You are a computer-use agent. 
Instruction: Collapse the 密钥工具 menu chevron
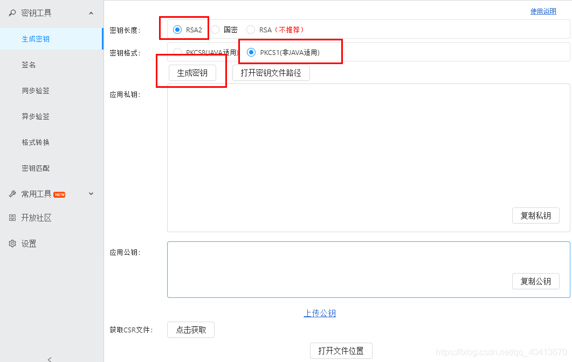91,13
